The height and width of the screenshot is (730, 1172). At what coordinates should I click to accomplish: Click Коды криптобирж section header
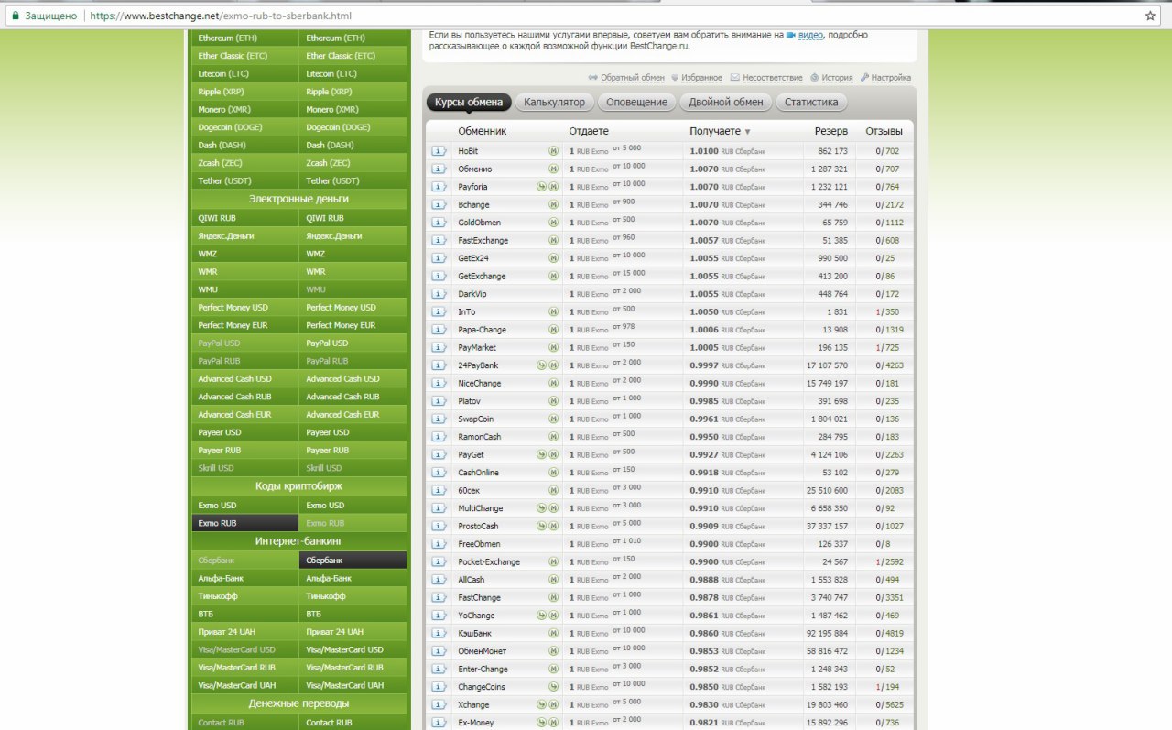[299, 486]
